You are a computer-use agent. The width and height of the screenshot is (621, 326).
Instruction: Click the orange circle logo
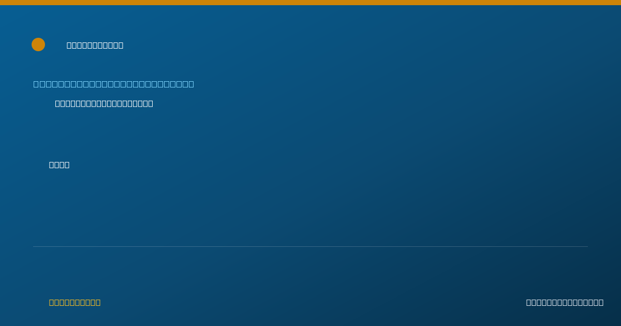38,45
